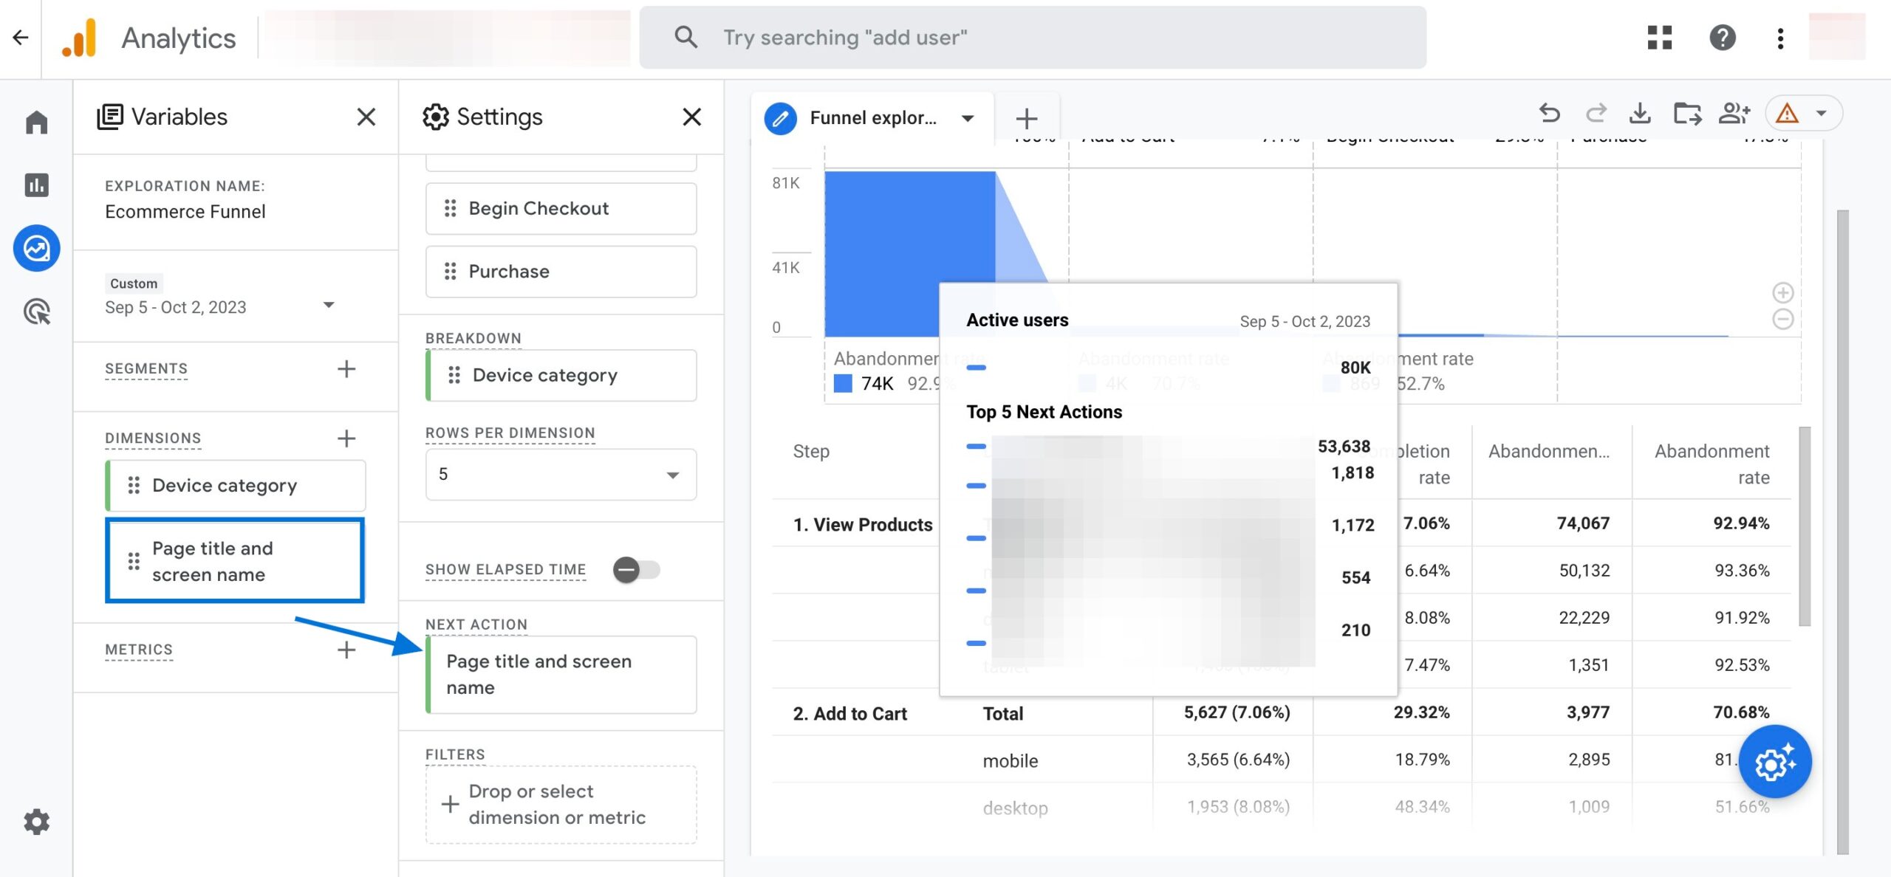Click the Custom date label
1891x877 pixels.
pyautogui.click(x=134, y=283)
